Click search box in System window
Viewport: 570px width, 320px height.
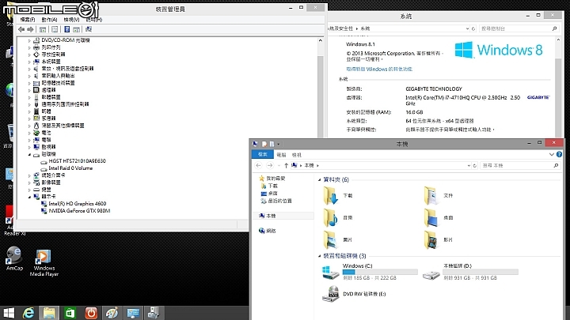[519, 28]
